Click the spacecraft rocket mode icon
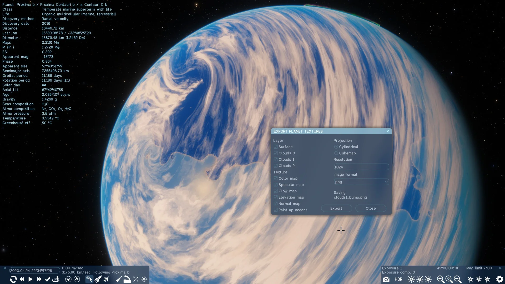The image size is (505, 284). [98, 279]
